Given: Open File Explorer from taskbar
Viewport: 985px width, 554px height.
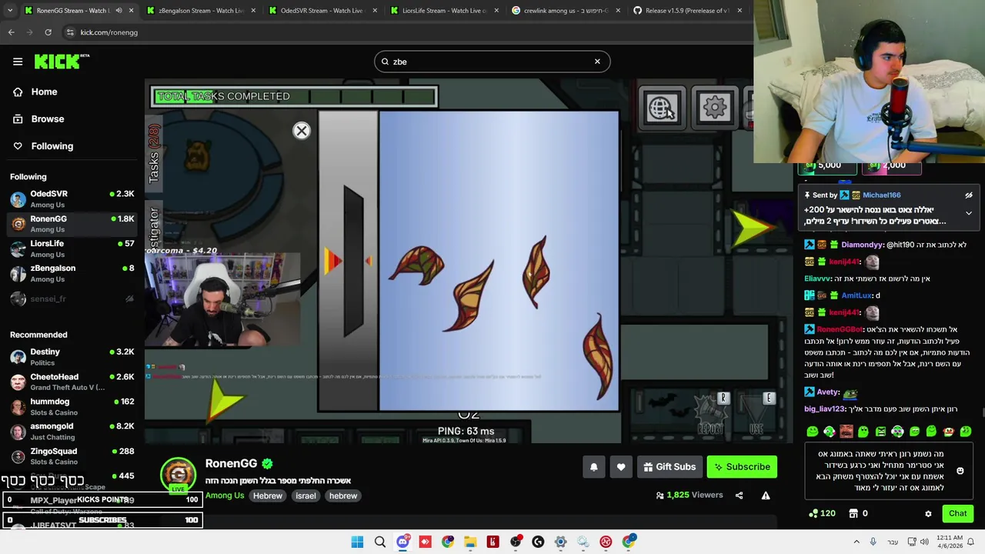Looking at the screenshot, I should 470,542.
